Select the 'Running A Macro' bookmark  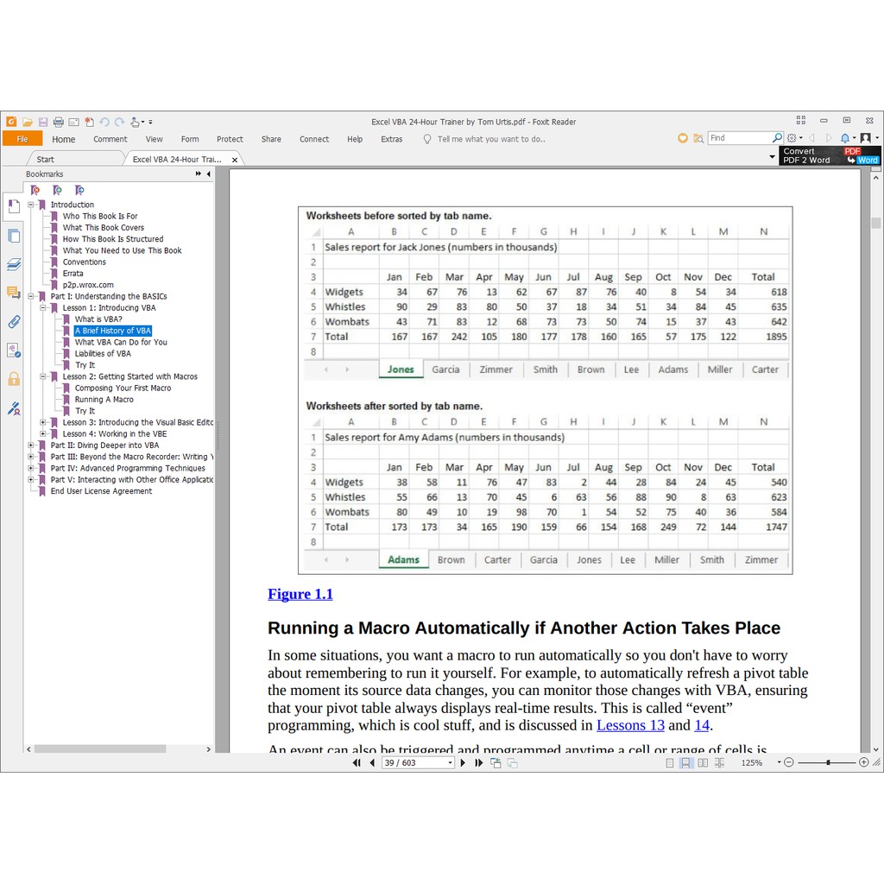[x=104, y=400]
